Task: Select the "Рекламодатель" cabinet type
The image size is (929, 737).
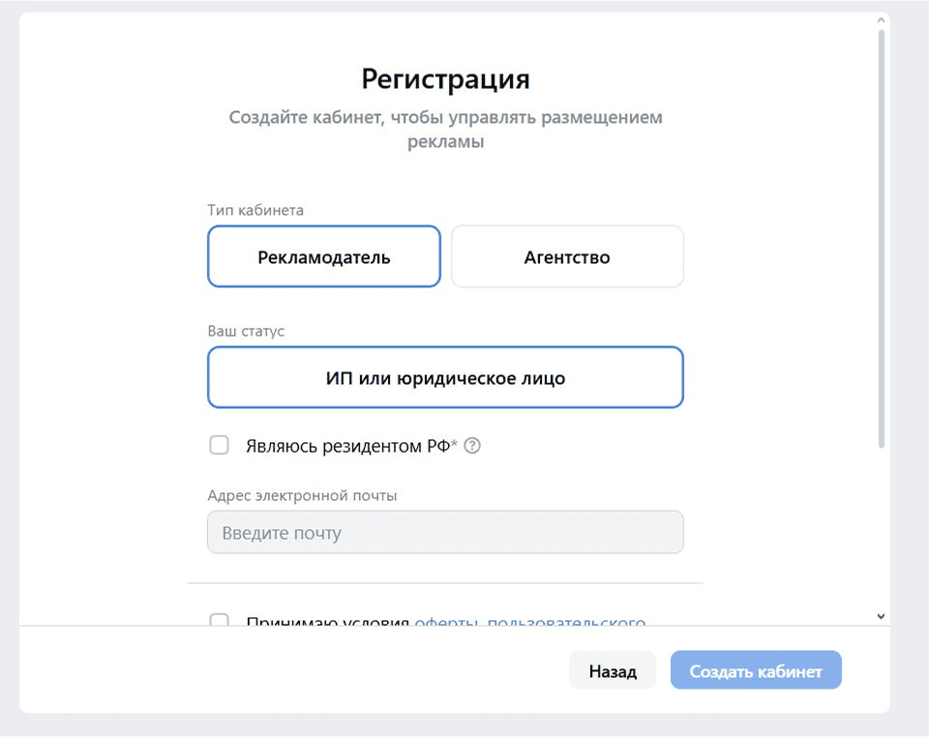Action: pos(323,256)
